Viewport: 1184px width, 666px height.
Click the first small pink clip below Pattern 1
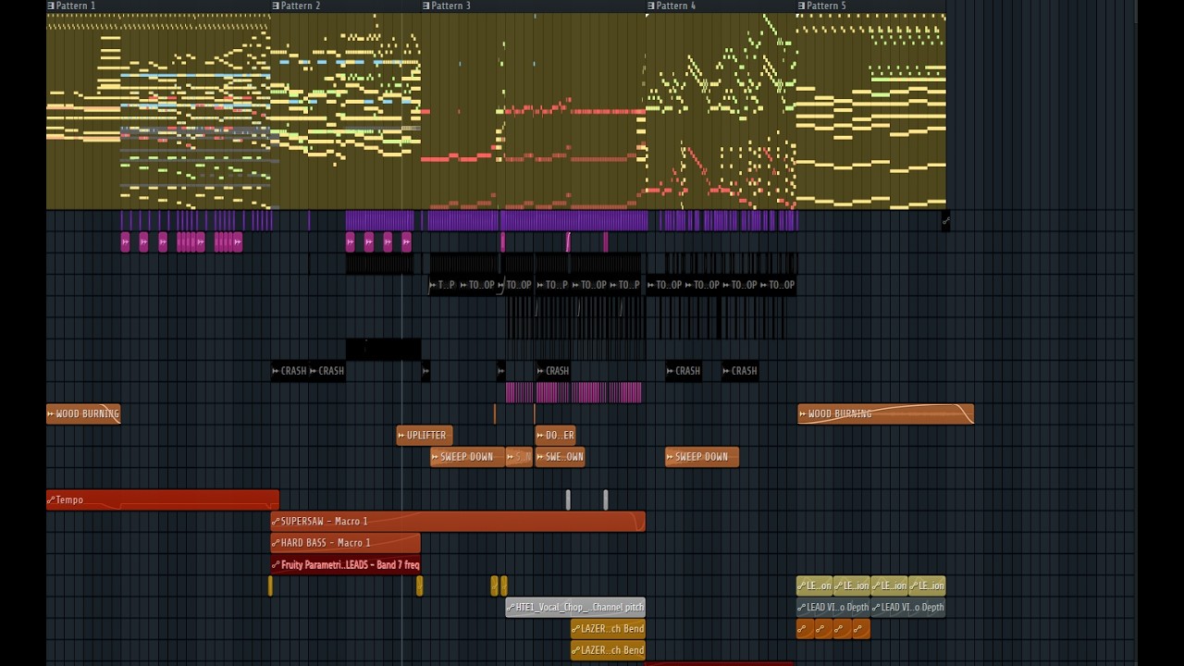pos(125,242)
